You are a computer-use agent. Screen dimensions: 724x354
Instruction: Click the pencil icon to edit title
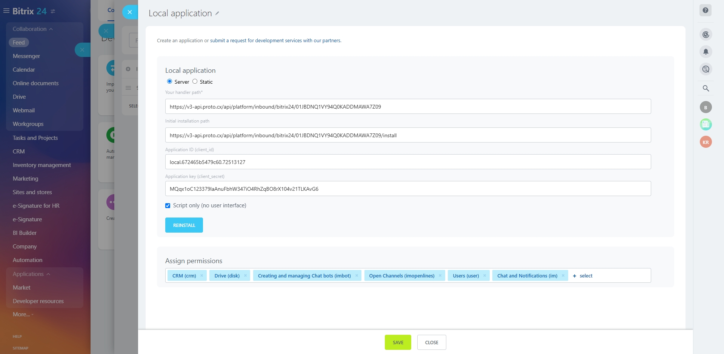217,13
